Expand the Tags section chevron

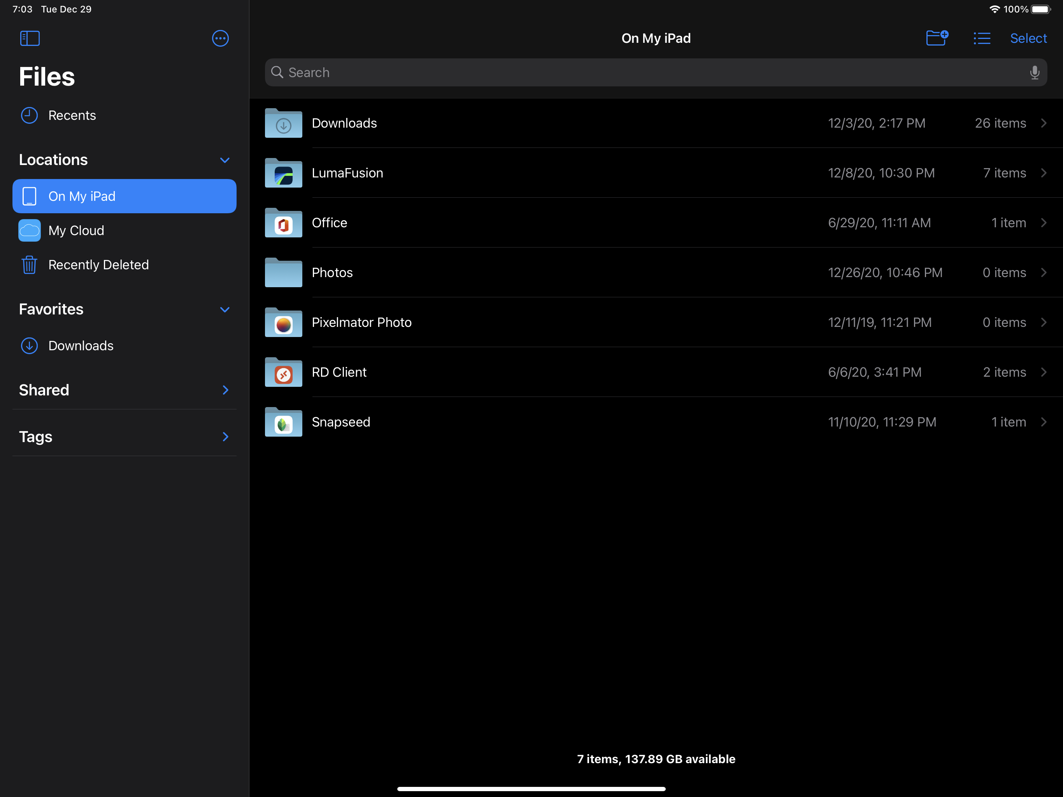(x=225, y=437)
